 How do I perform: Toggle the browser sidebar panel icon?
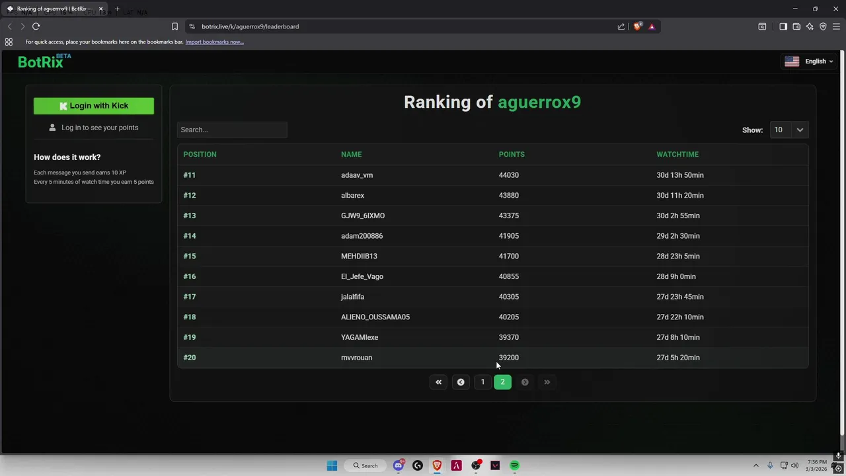point(783,26)
